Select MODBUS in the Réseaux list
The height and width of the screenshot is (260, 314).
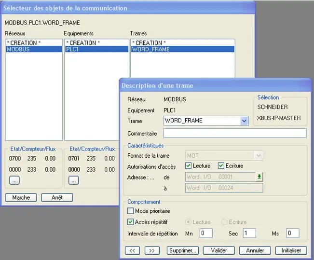tap(33, 49)
